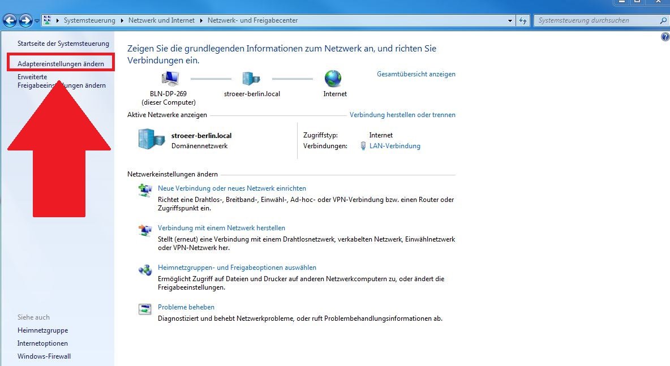670x366 pixels.
Task: Open Probleme beheben
Action: coord(186,307)
